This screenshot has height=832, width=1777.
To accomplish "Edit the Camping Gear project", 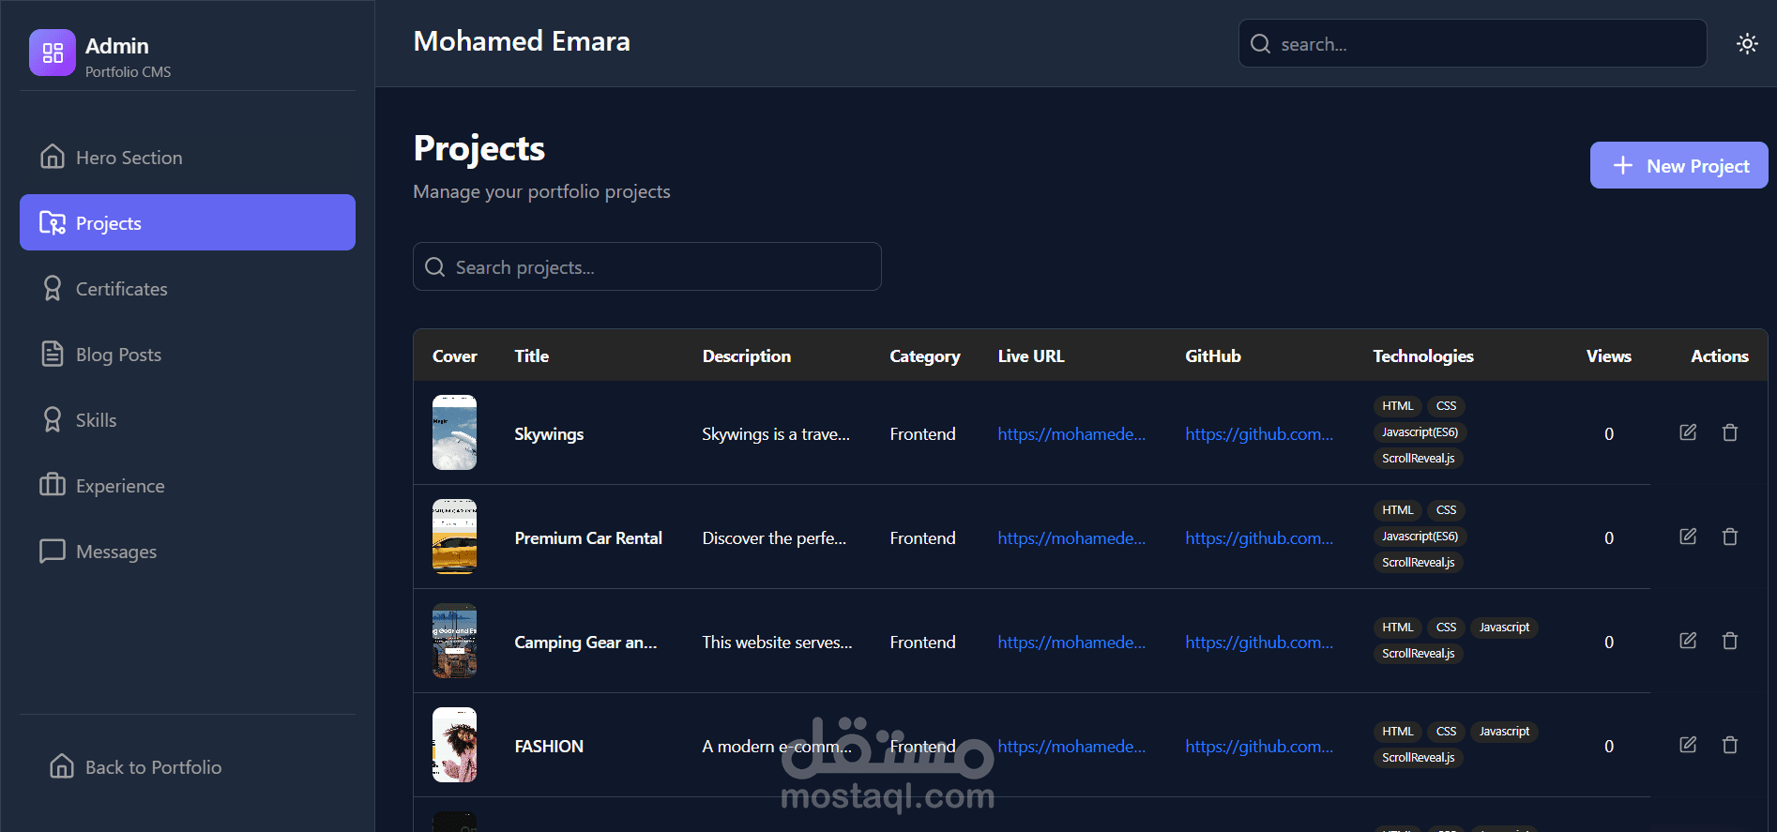I will [1688, 641].
